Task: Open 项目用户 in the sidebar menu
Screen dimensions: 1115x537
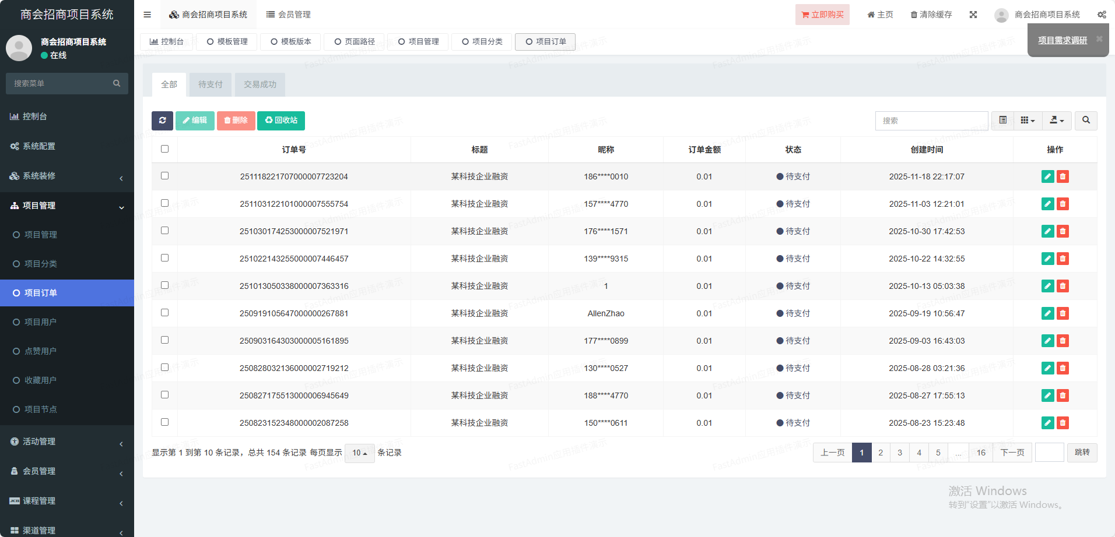Action: [x=40, y=322]
